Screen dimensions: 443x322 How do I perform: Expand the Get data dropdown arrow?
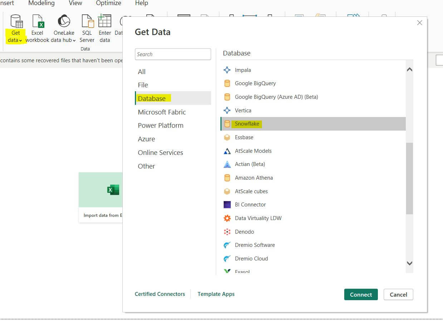(20, 40)
